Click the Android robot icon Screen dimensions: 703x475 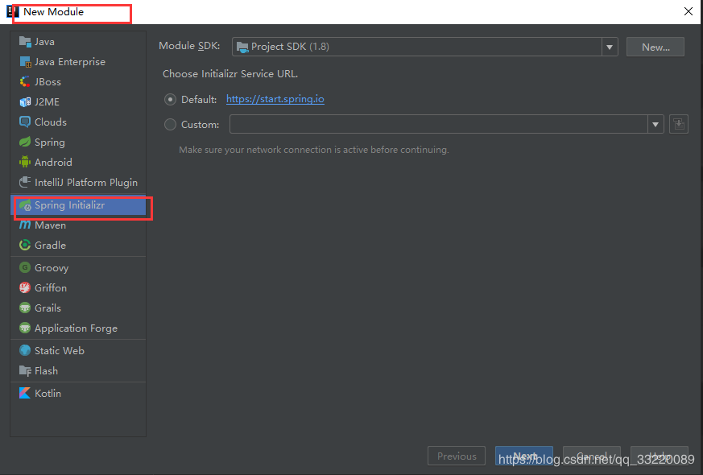25,162
